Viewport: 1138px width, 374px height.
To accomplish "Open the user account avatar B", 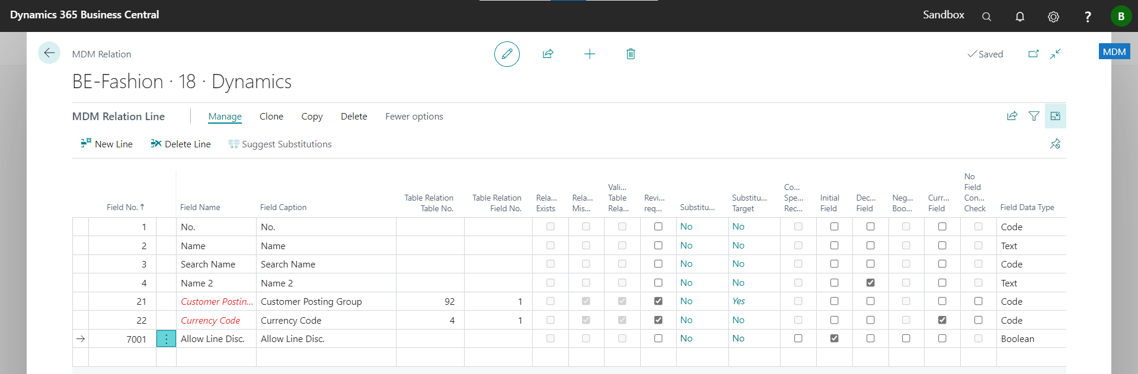I will 1121,16.
